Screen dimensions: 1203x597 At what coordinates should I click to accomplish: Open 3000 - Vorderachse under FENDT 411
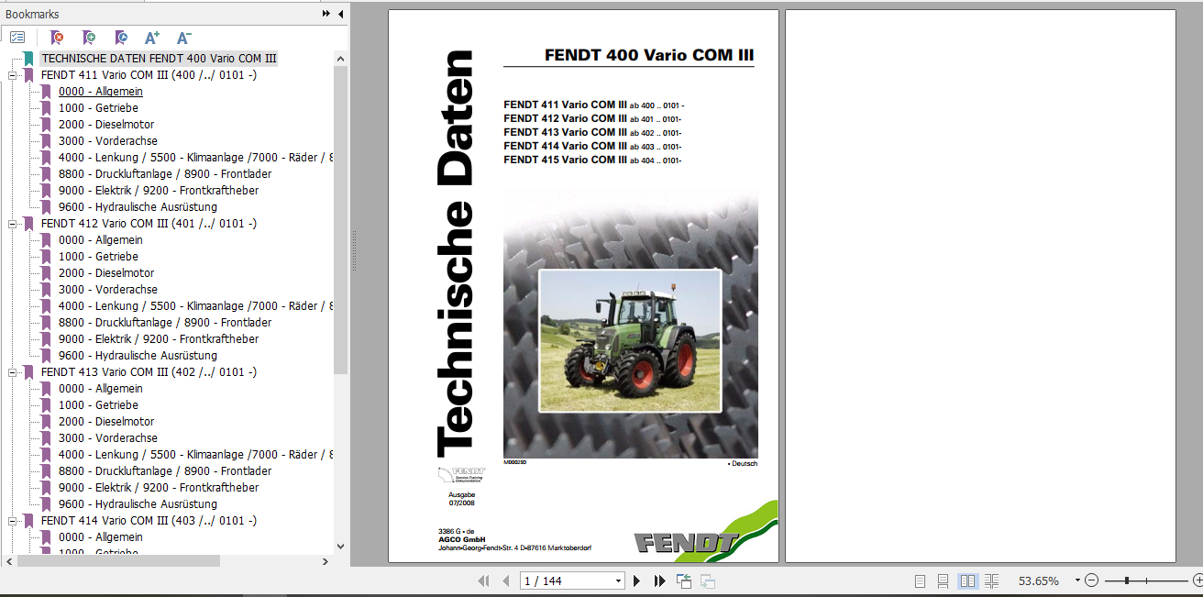(108, 141)
